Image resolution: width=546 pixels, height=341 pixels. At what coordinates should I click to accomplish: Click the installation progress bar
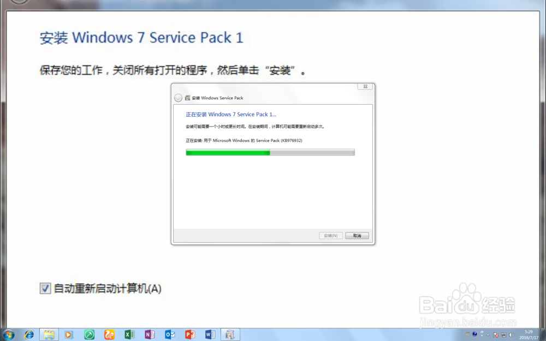point(270,152)
